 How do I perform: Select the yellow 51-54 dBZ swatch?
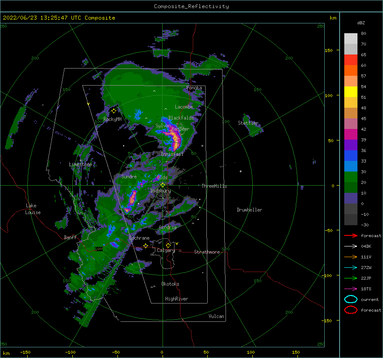tap(351, 92)
